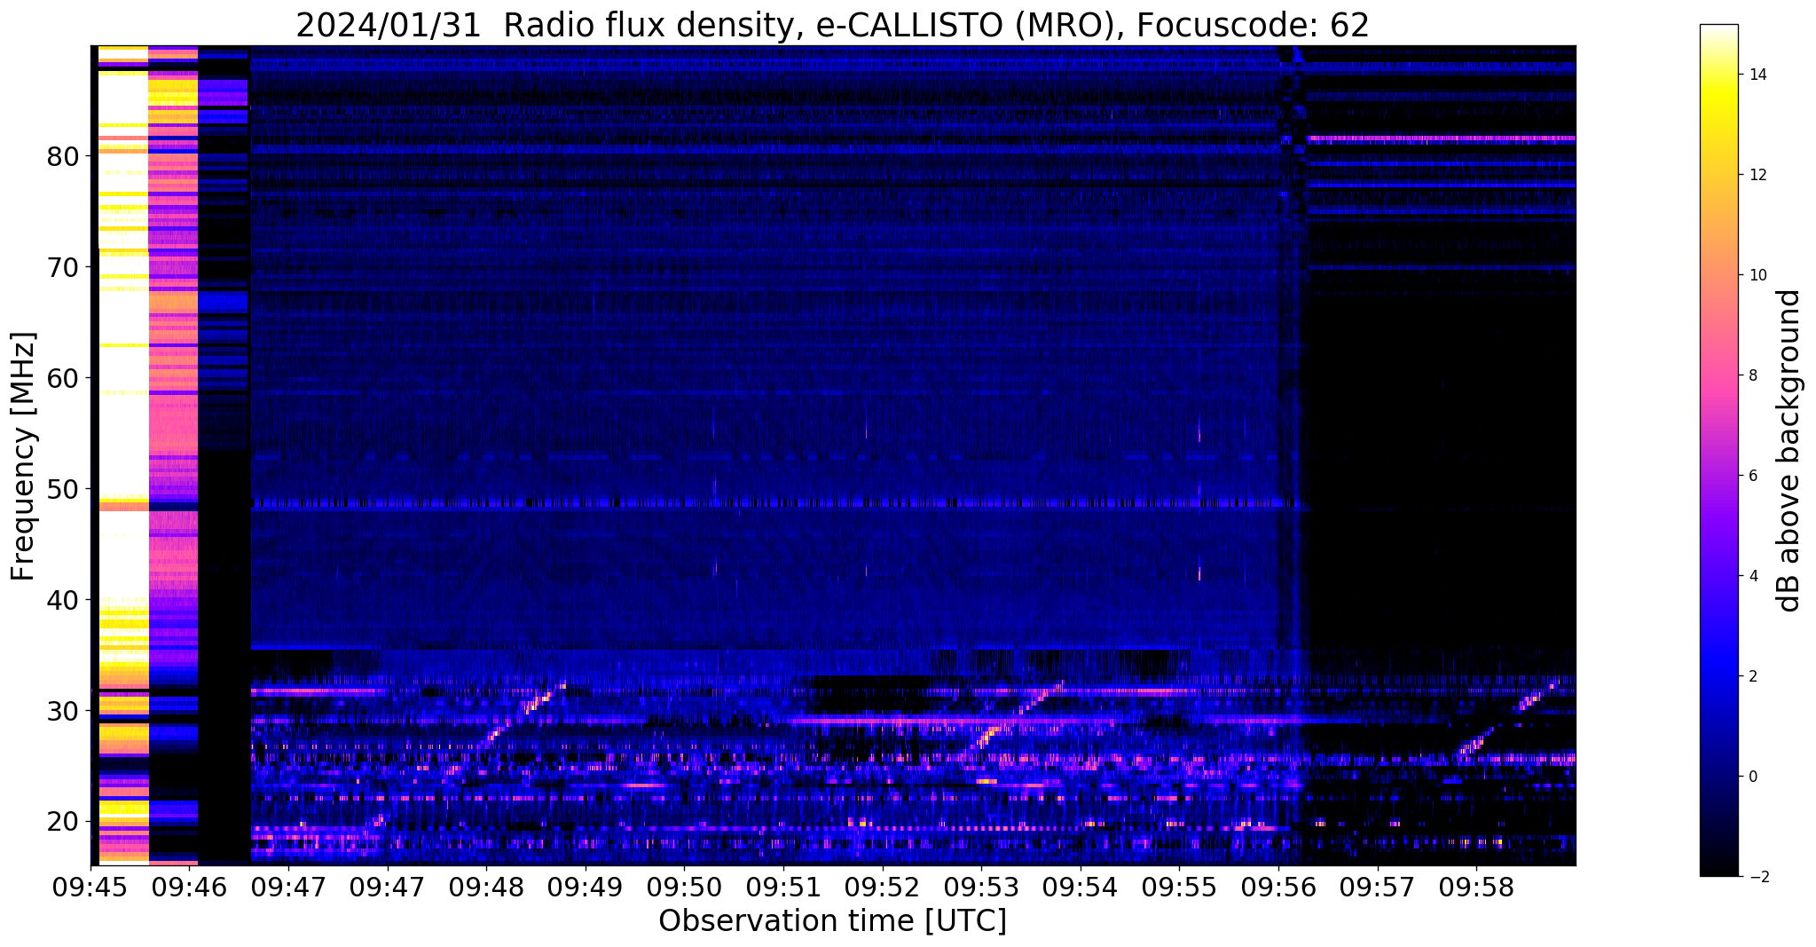
Task: Click the 09:56 time tick label
Action: [x=1278, y=888]
